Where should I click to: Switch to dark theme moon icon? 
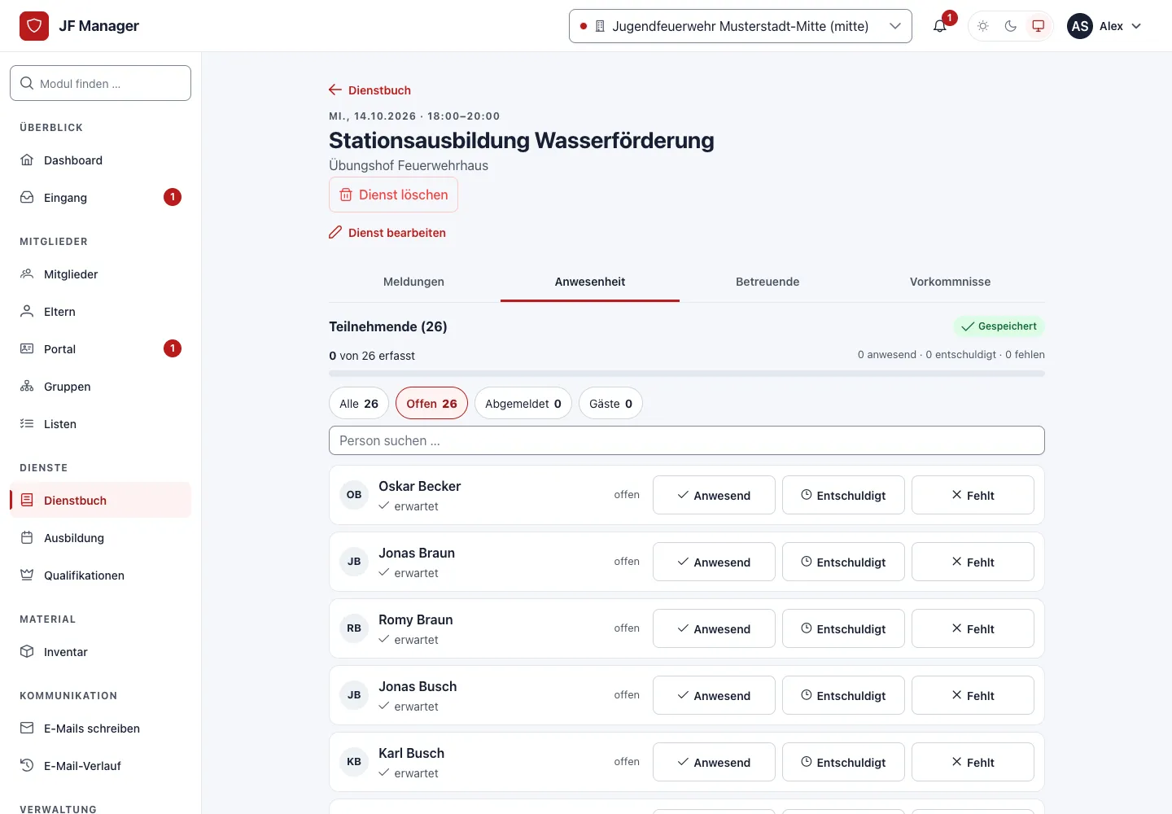click(1011, 26)
